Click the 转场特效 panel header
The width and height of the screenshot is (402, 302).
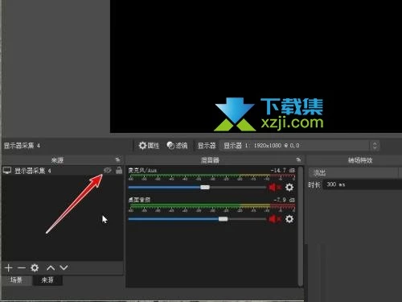click(360, 160)
